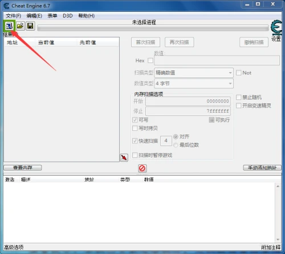Click the 查看内存 button
This screenshot has width=285, height=254.
(x=23, y=168)
